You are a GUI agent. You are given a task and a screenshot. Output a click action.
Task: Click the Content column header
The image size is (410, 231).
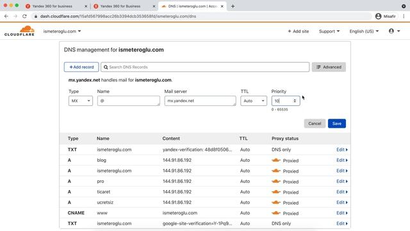[171, 139]
